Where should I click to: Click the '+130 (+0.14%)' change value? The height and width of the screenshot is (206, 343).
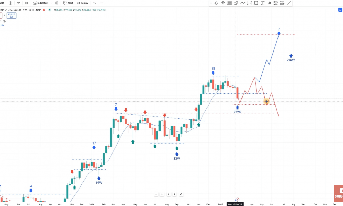point(98,10)
